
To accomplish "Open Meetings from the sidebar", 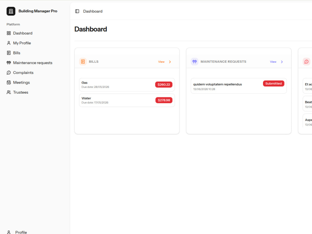I will (x=35, y=82).
